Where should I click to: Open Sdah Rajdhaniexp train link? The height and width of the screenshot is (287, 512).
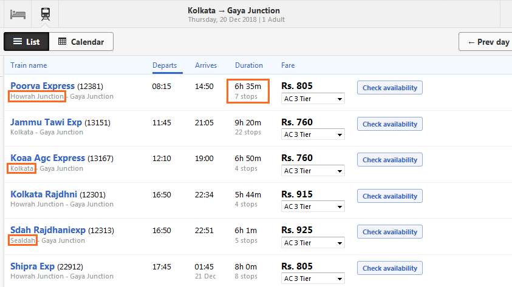pyautogui.click(x=48, y=230)
